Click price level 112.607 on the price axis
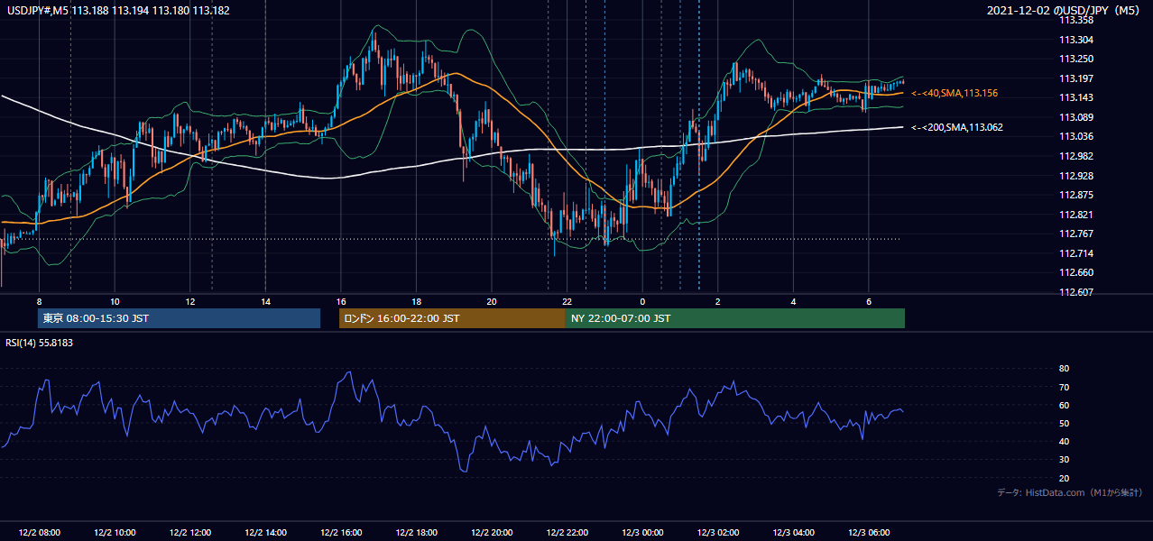Image resolution: width=1153 pixels, height=541 pixels. pos(1075,292)
